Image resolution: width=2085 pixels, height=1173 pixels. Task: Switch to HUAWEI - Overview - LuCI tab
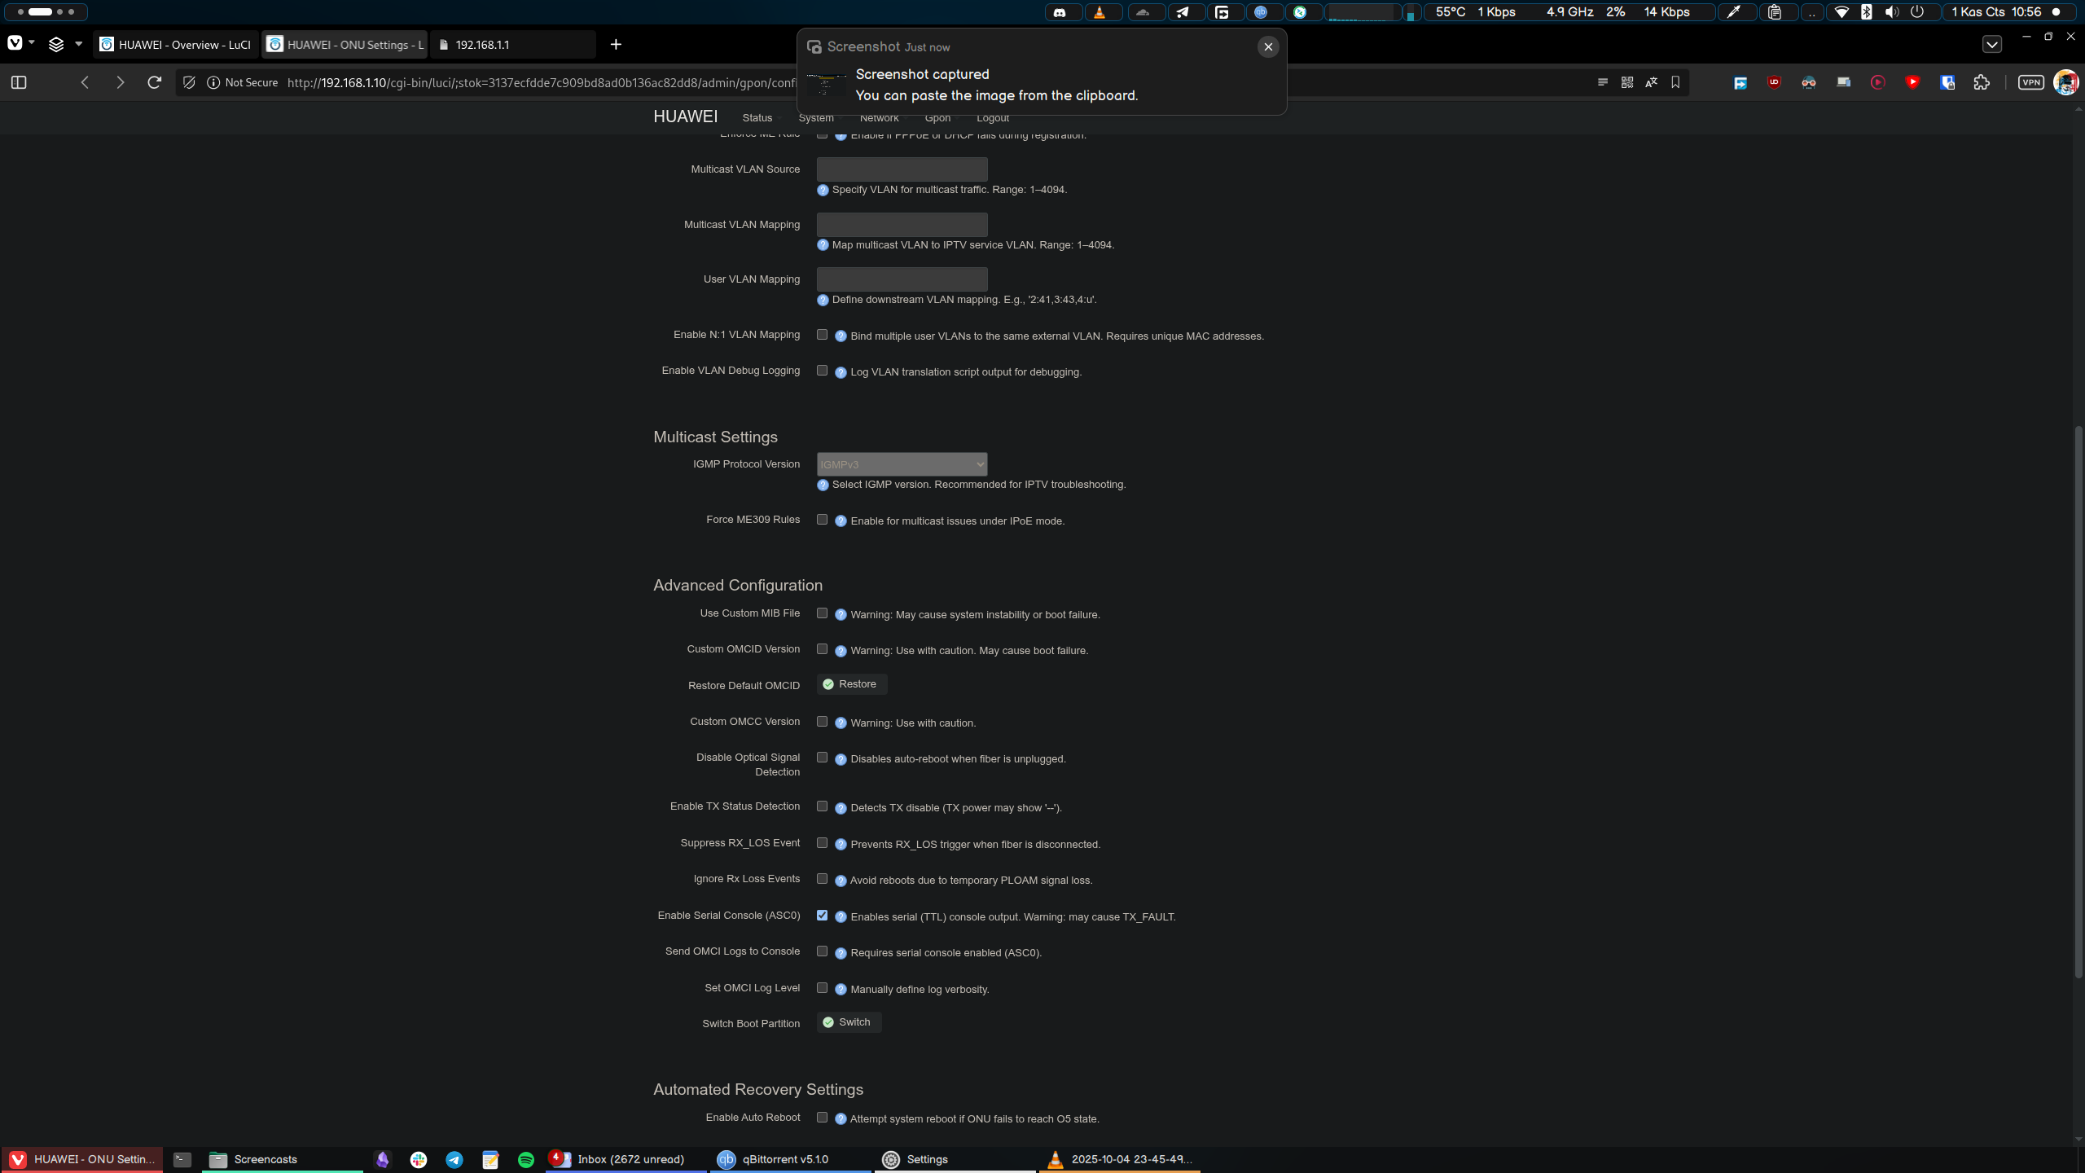pos(176,45)
